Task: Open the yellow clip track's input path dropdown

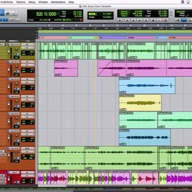Action: point(28,96)
